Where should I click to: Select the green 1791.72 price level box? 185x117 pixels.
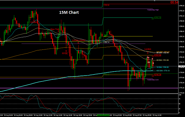tap(158, 18)
